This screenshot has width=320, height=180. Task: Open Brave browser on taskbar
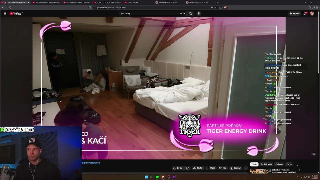click(x=163, y=177)
